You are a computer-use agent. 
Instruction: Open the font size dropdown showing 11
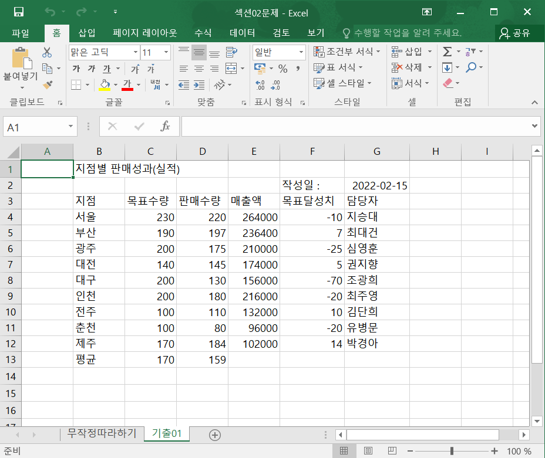tap(166, 52)
